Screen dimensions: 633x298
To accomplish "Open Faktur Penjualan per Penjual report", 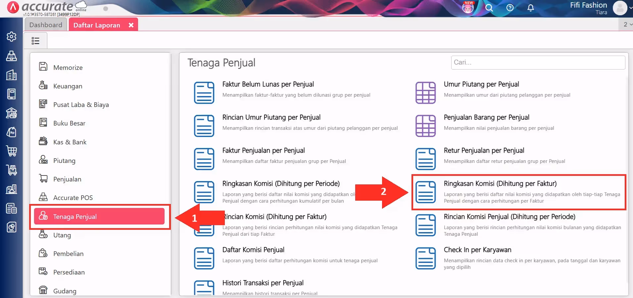I will pyautogui.click(x=264, y=150).
